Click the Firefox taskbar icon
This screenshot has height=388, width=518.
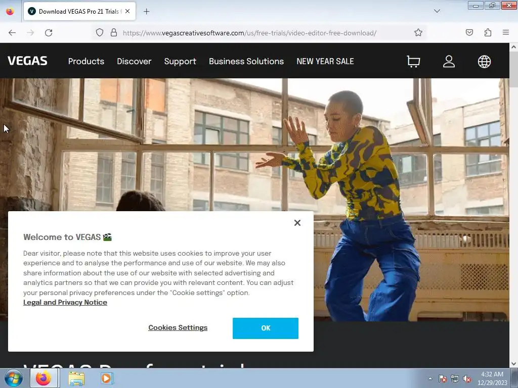point(44,378)
